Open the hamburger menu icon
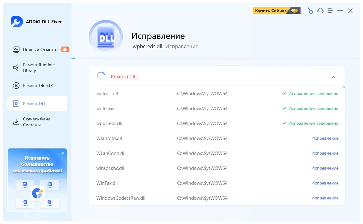The width and height of the screenshot is (363, 224). pyautogui.click(x=330, y=11)
